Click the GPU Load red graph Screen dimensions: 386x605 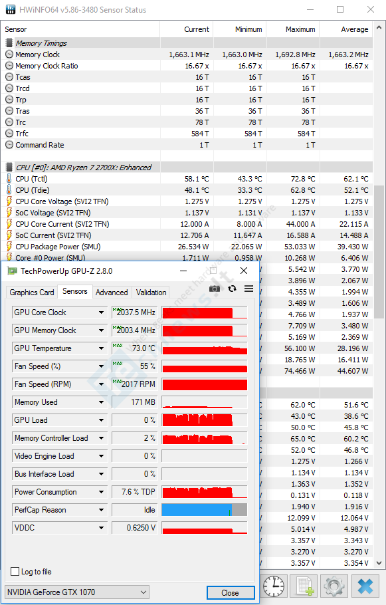[205, 420]
